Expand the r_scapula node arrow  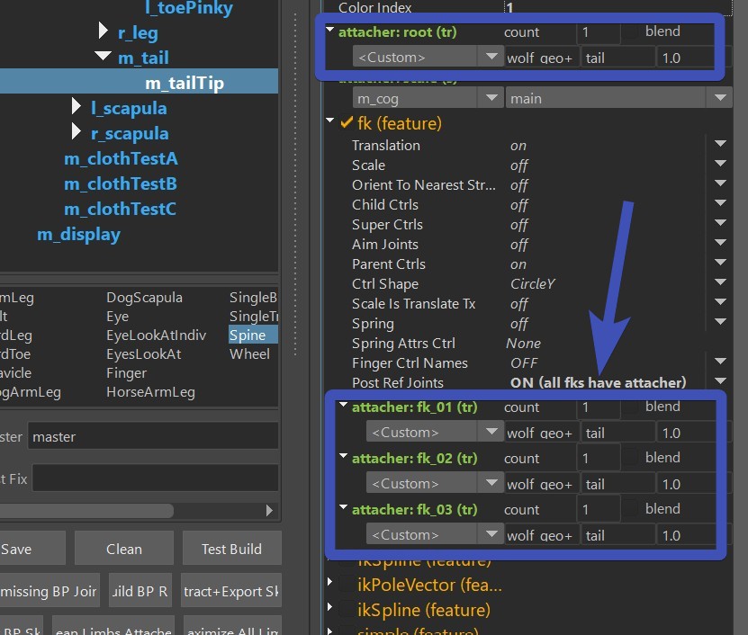click(76, 131)
